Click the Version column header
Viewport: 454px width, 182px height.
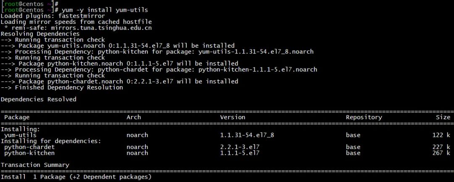pos(232,118)
